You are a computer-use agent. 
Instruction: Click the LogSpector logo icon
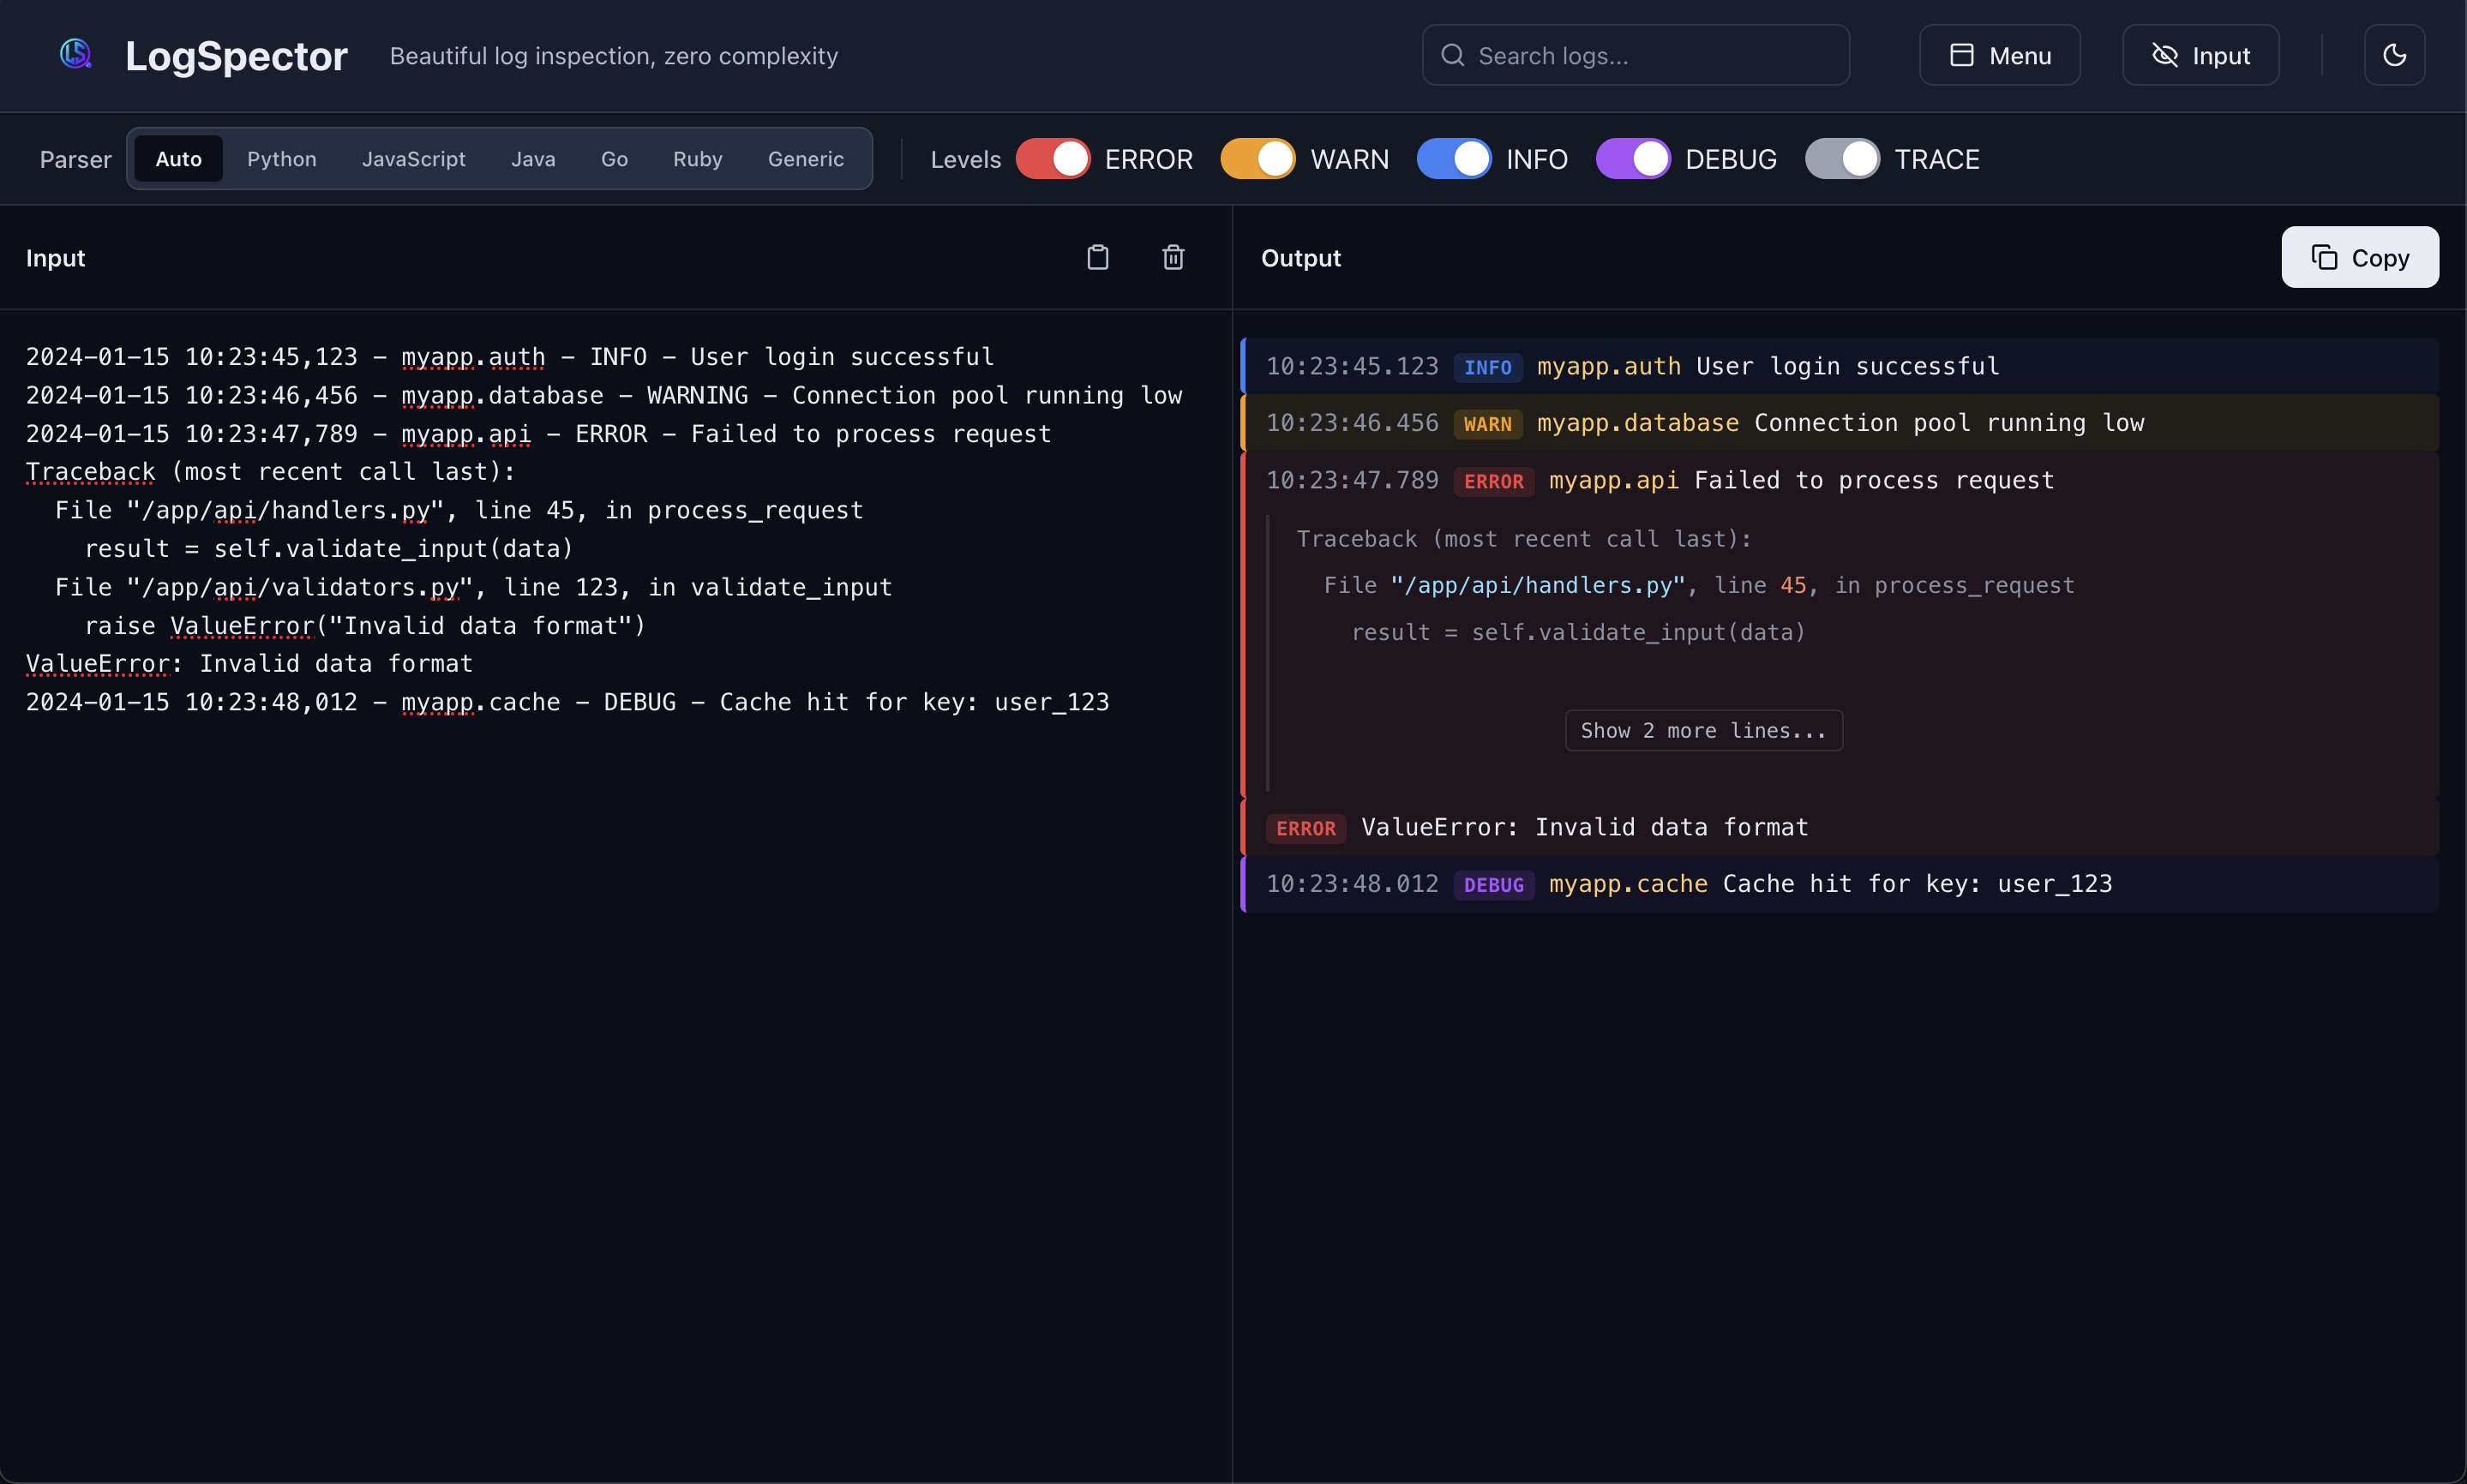(75, 54)
